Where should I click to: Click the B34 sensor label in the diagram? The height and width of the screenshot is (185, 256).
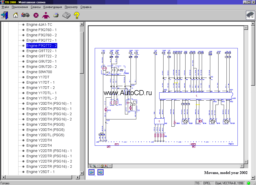click(x=205, y=123)
